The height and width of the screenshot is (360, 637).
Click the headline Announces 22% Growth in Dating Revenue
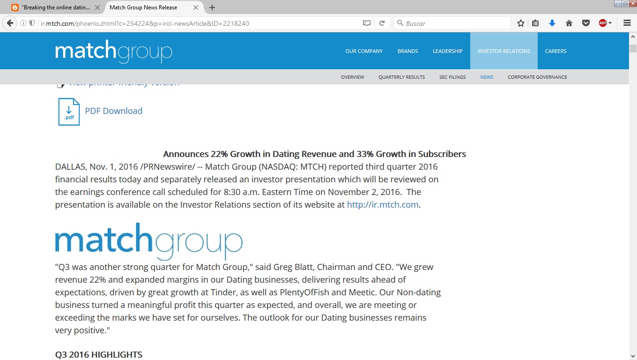tap(314, 154)
